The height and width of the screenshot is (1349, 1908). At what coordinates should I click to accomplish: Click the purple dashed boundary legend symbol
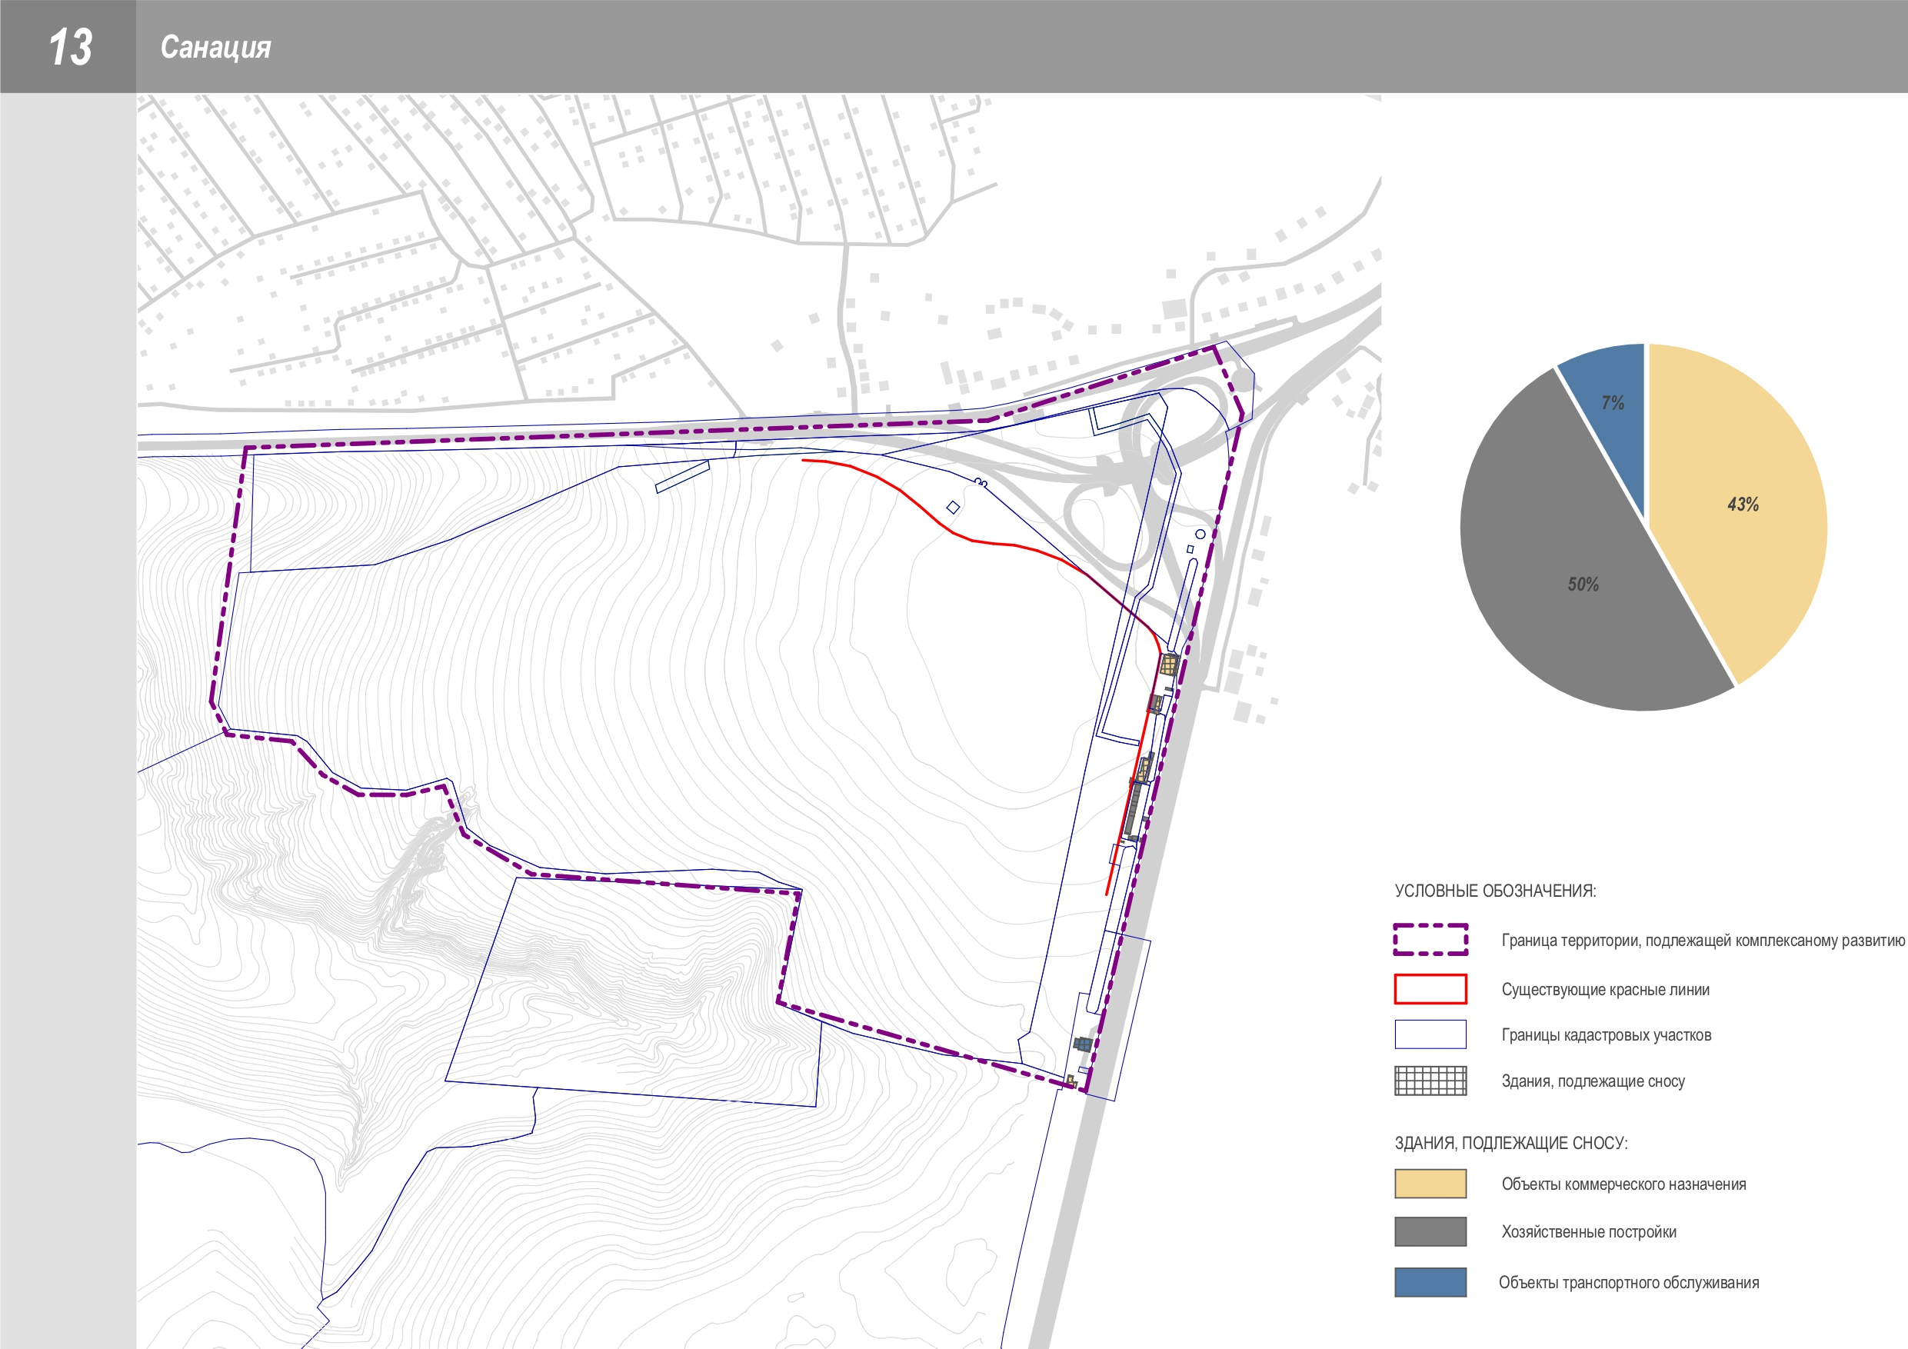[x=1430, y=939]
